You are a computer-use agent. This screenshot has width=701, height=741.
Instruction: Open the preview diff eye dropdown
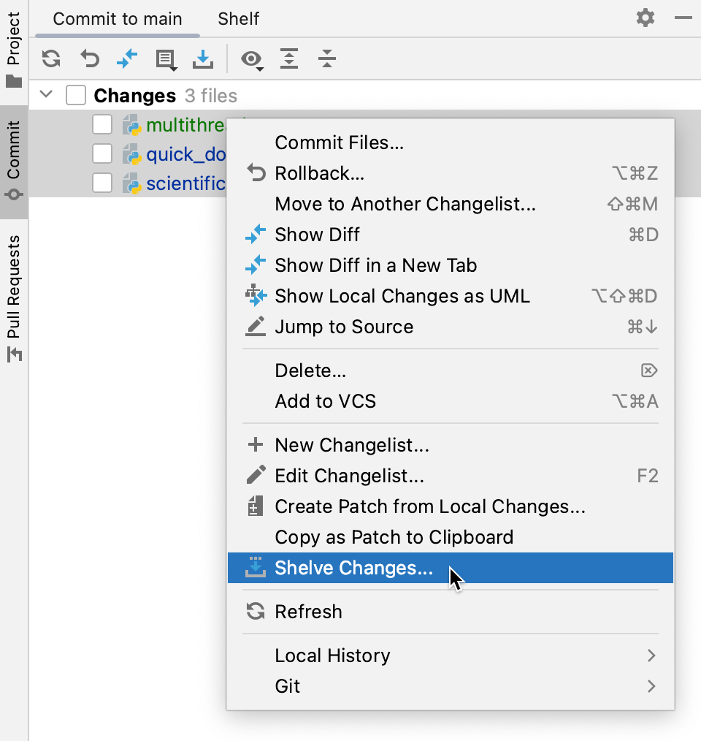pyautogui.click(x=251, y=59)
